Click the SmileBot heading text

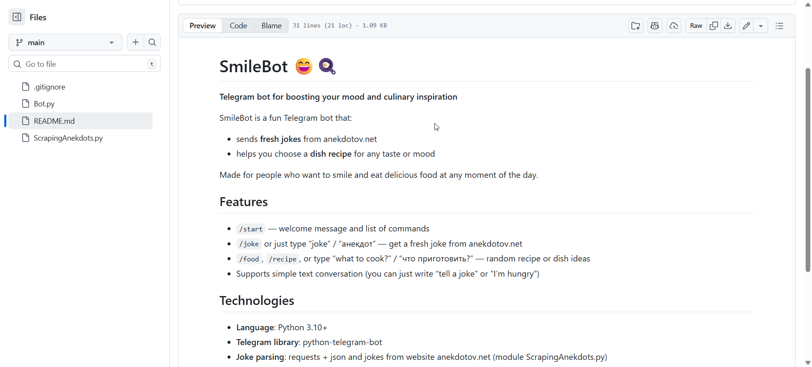pos(254,67)
